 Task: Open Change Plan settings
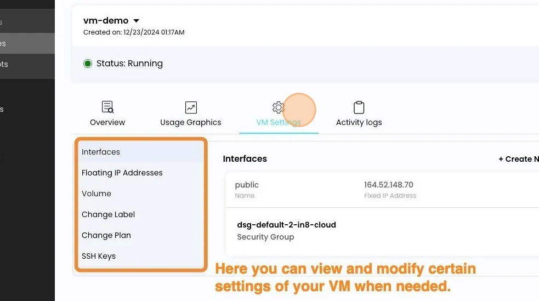click(141, 235)
